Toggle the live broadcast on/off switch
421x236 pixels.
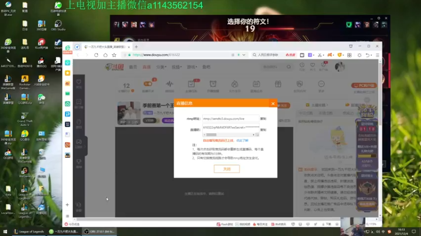148,84
